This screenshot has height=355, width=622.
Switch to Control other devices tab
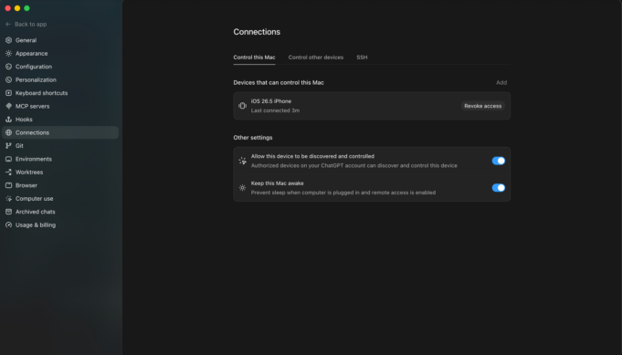pyautogui.click(x=316, y=57)
